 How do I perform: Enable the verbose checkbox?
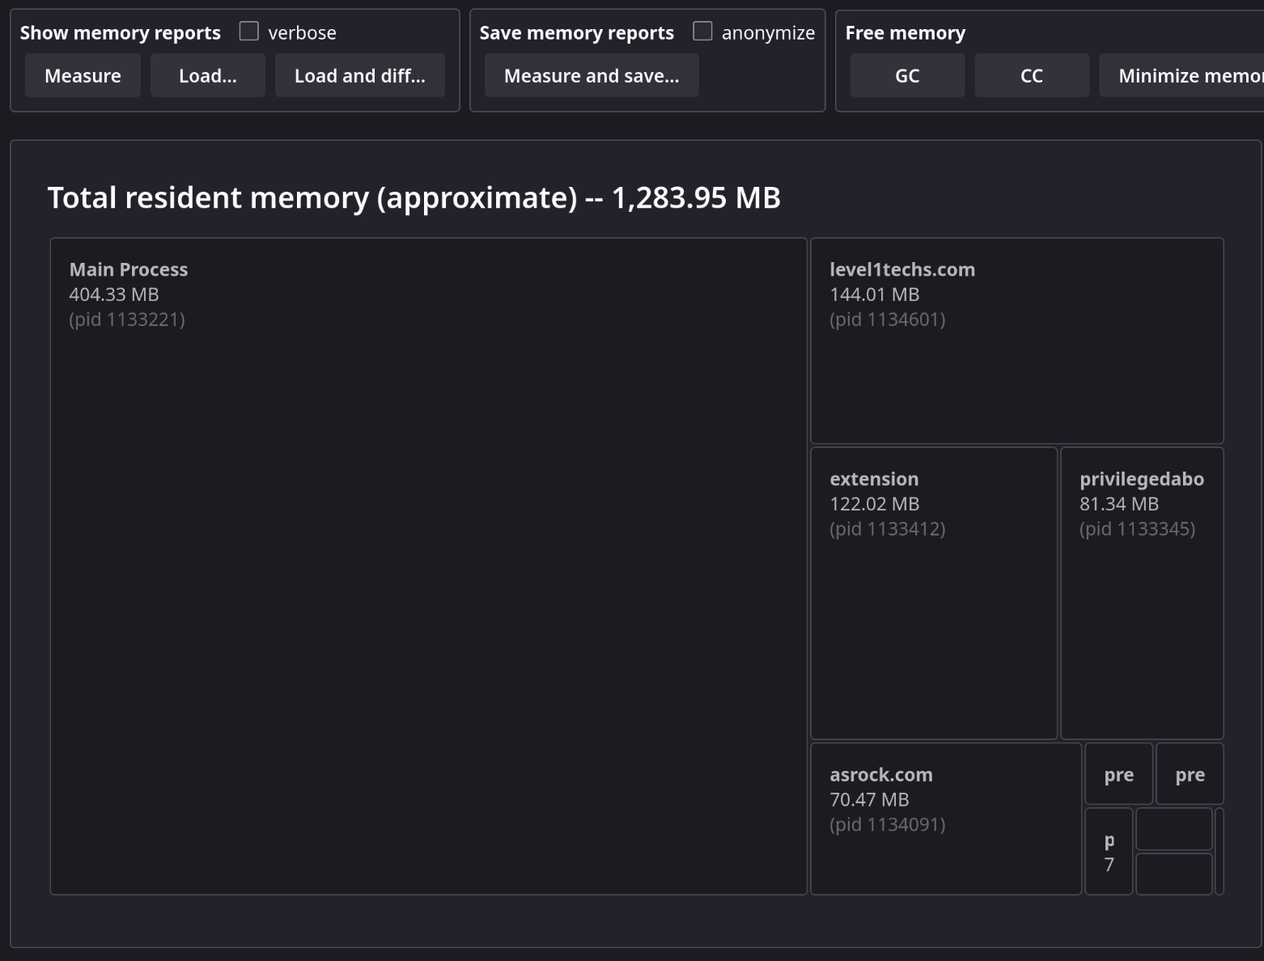pos(249,32)
